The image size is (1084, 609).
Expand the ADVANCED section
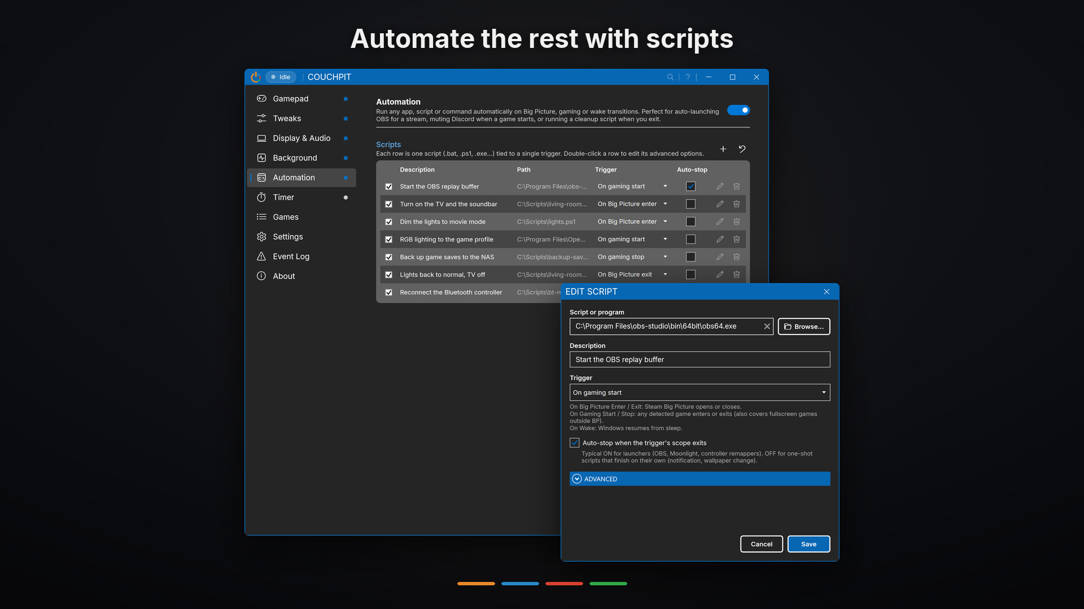pos(700,479)
